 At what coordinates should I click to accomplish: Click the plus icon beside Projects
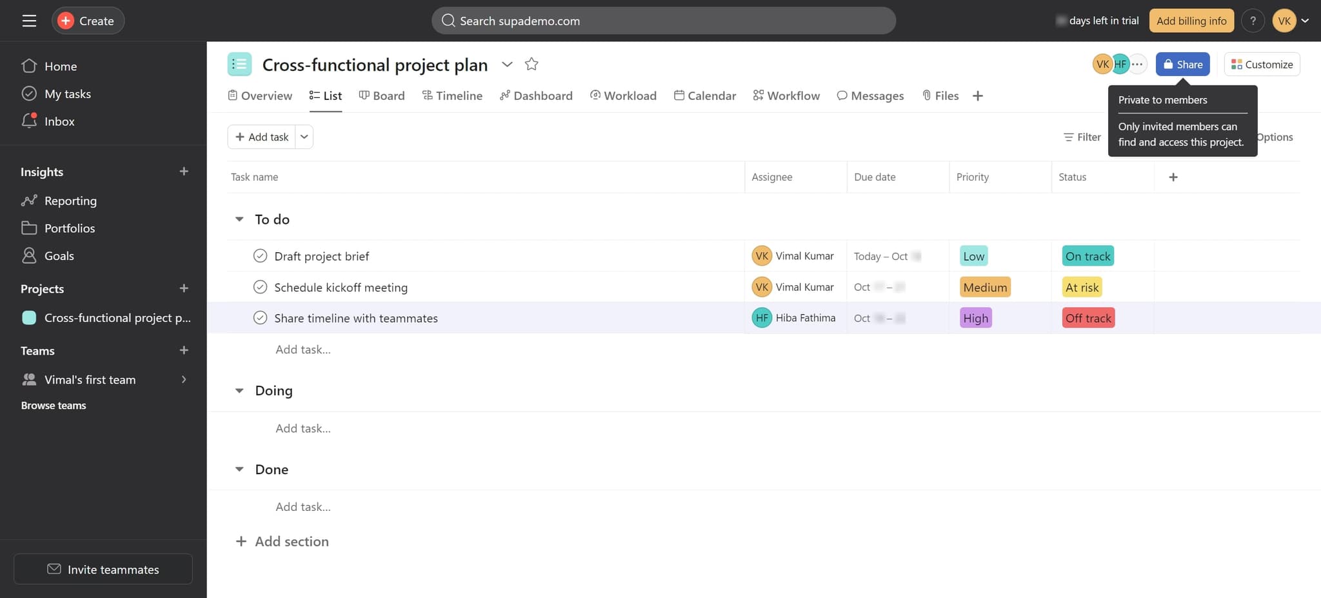(184, 288)
